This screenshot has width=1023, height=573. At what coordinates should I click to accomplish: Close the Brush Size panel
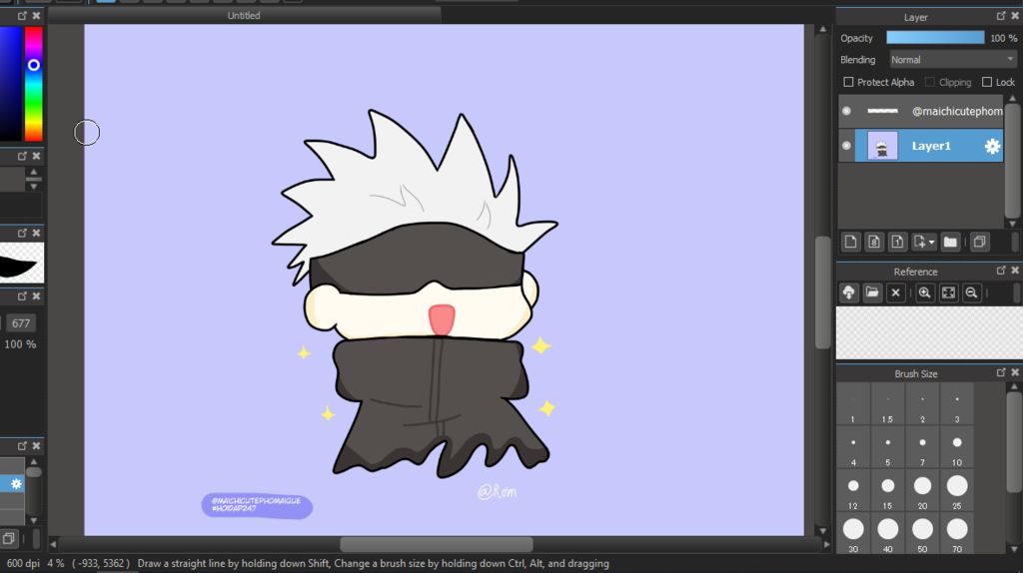pos(1015,372)
